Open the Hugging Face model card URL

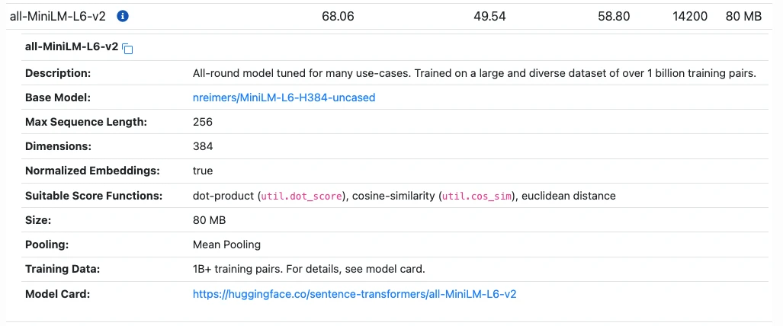(355, 294)
